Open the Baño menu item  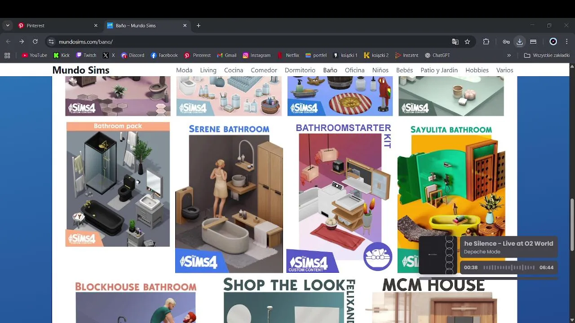click(x=330, y=70)
